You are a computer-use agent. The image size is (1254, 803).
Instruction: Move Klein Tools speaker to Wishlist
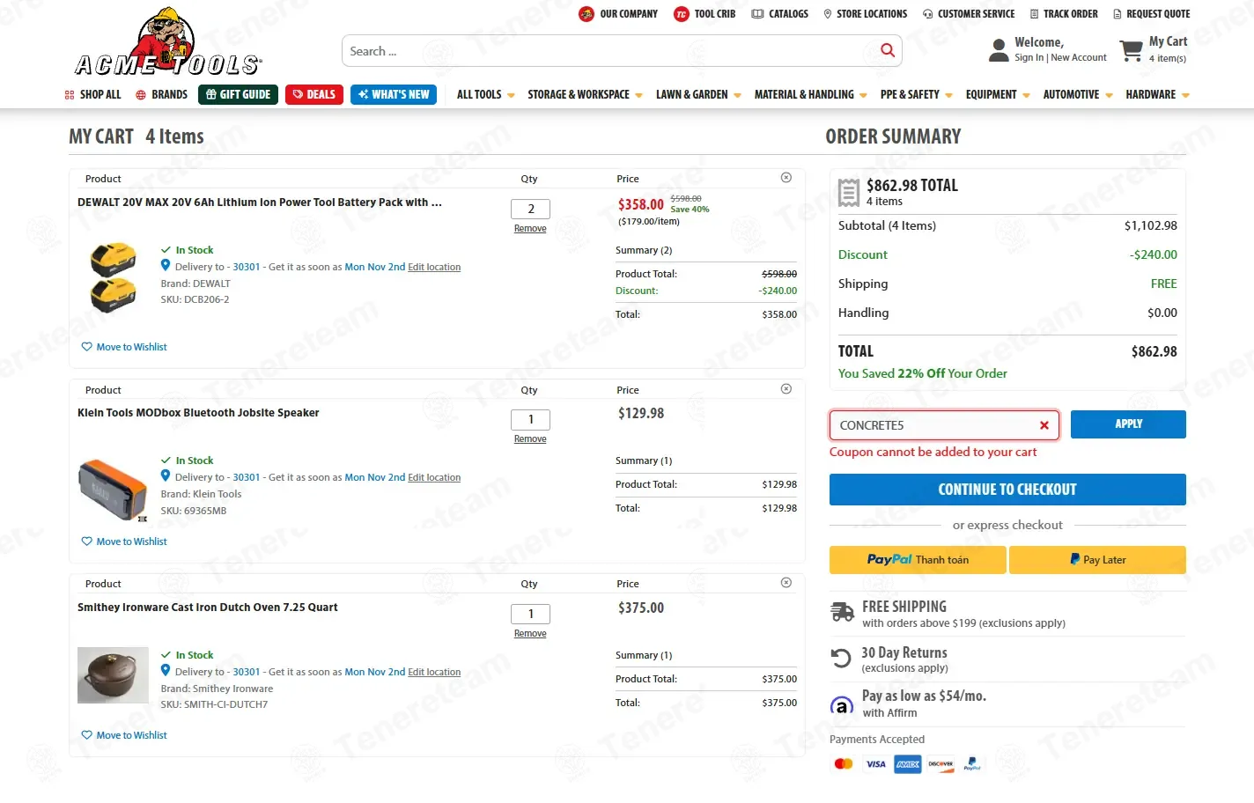pyautogui.click(x=124, y=541)
